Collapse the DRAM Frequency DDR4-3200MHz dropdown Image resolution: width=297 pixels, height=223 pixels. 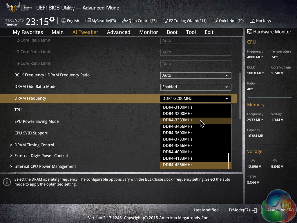195,98
